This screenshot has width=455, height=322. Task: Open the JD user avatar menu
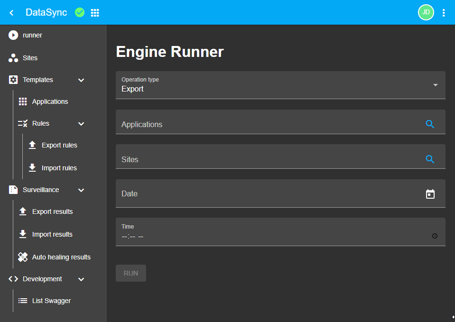pyautogui.click(x=426, y=12)
